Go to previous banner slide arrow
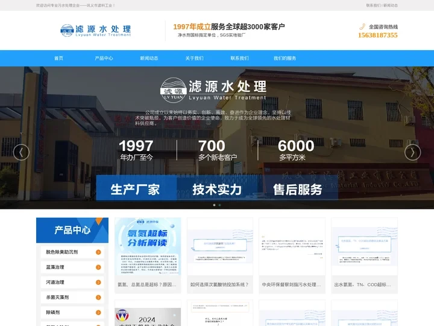This screenshot has height=326, width=434. (x=21, y=152)
